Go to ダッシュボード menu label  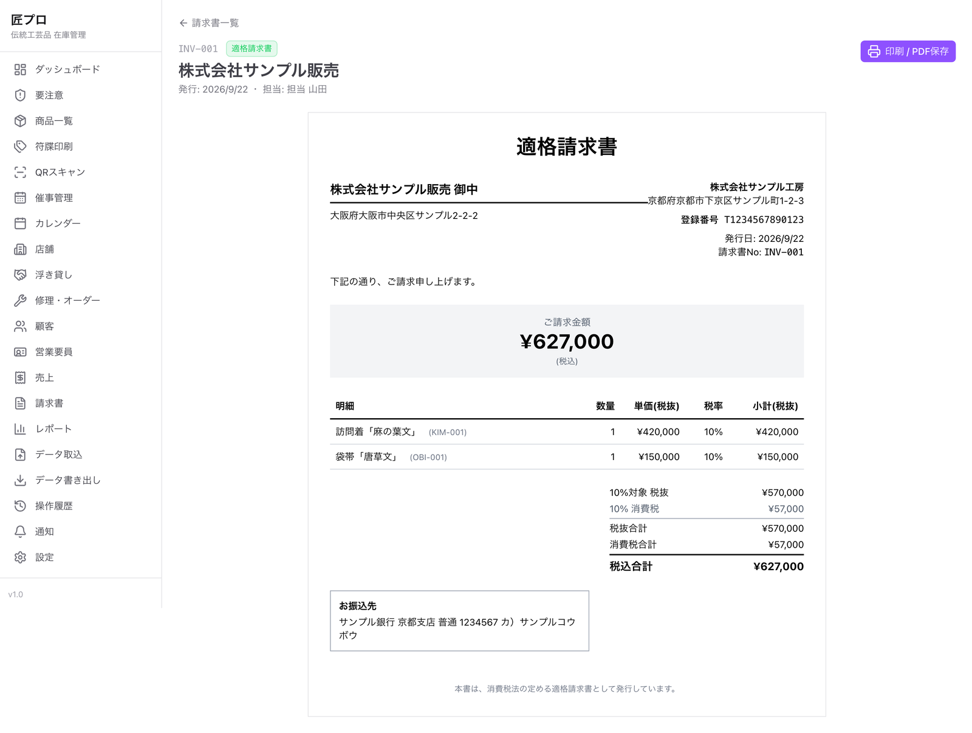[x=67, y=69]
